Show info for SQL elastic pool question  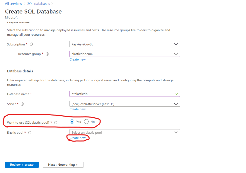tap(56, 123)
